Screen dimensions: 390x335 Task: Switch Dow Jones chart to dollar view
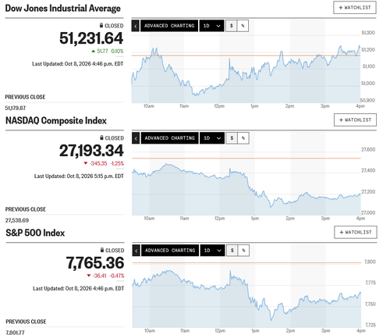(232, 26)
